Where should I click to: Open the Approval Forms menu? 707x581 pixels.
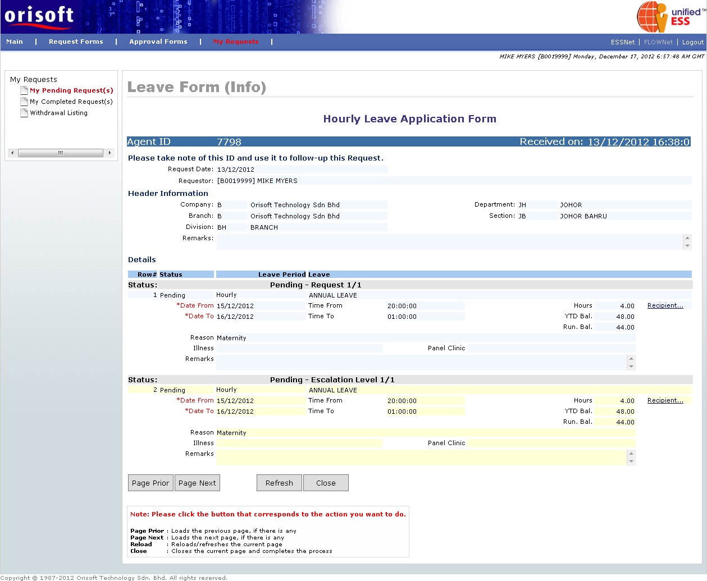(x=158, y=42)
